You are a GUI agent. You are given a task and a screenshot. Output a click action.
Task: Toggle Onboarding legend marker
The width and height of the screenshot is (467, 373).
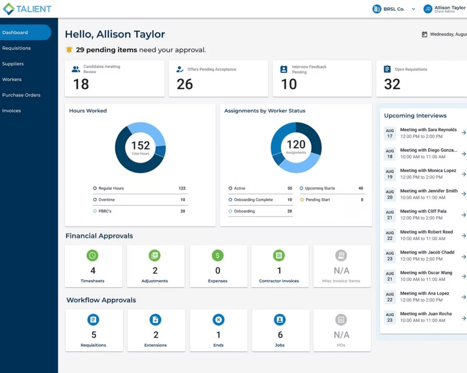pyautogui.click(x=230, y=211)
